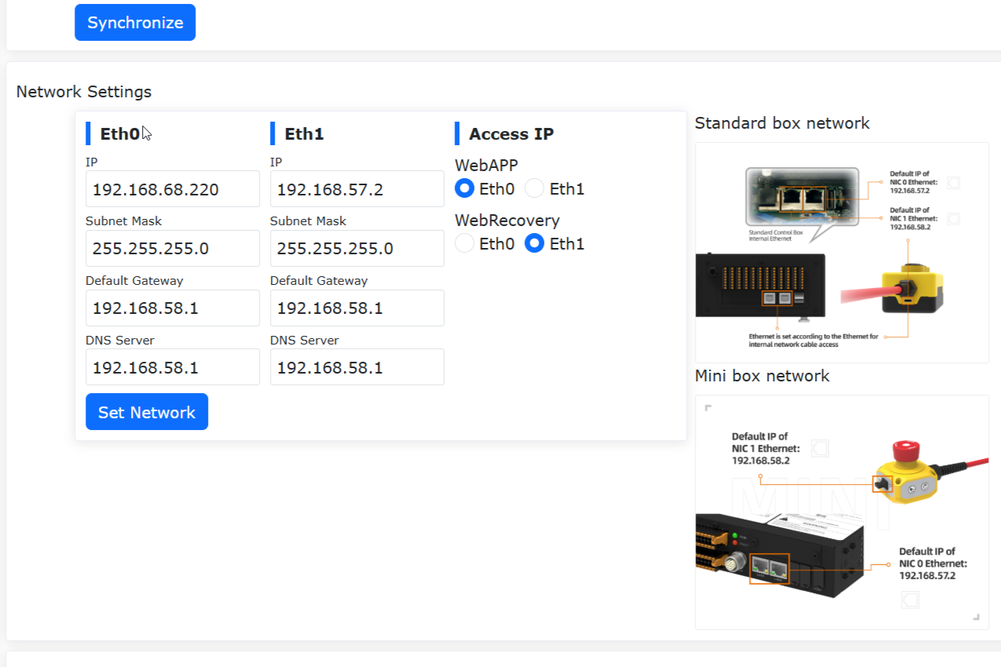Choose Eth1 for WebRecovery access
The width and height of the screenshot is (1001, 667).
(535, 244)
